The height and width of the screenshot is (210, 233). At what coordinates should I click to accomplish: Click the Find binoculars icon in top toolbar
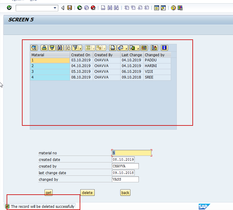[x=110, y=8]
